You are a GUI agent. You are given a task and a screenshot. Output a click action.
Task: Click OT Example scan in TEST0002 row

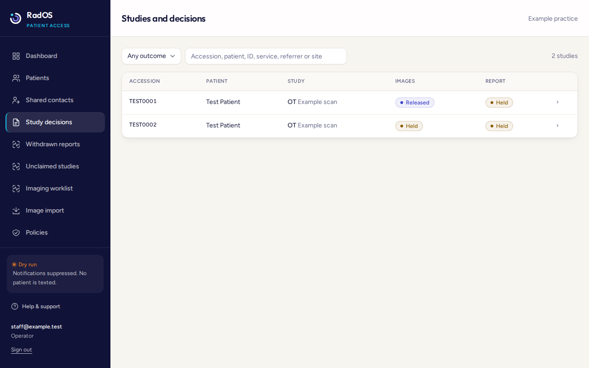click(312, 126)
